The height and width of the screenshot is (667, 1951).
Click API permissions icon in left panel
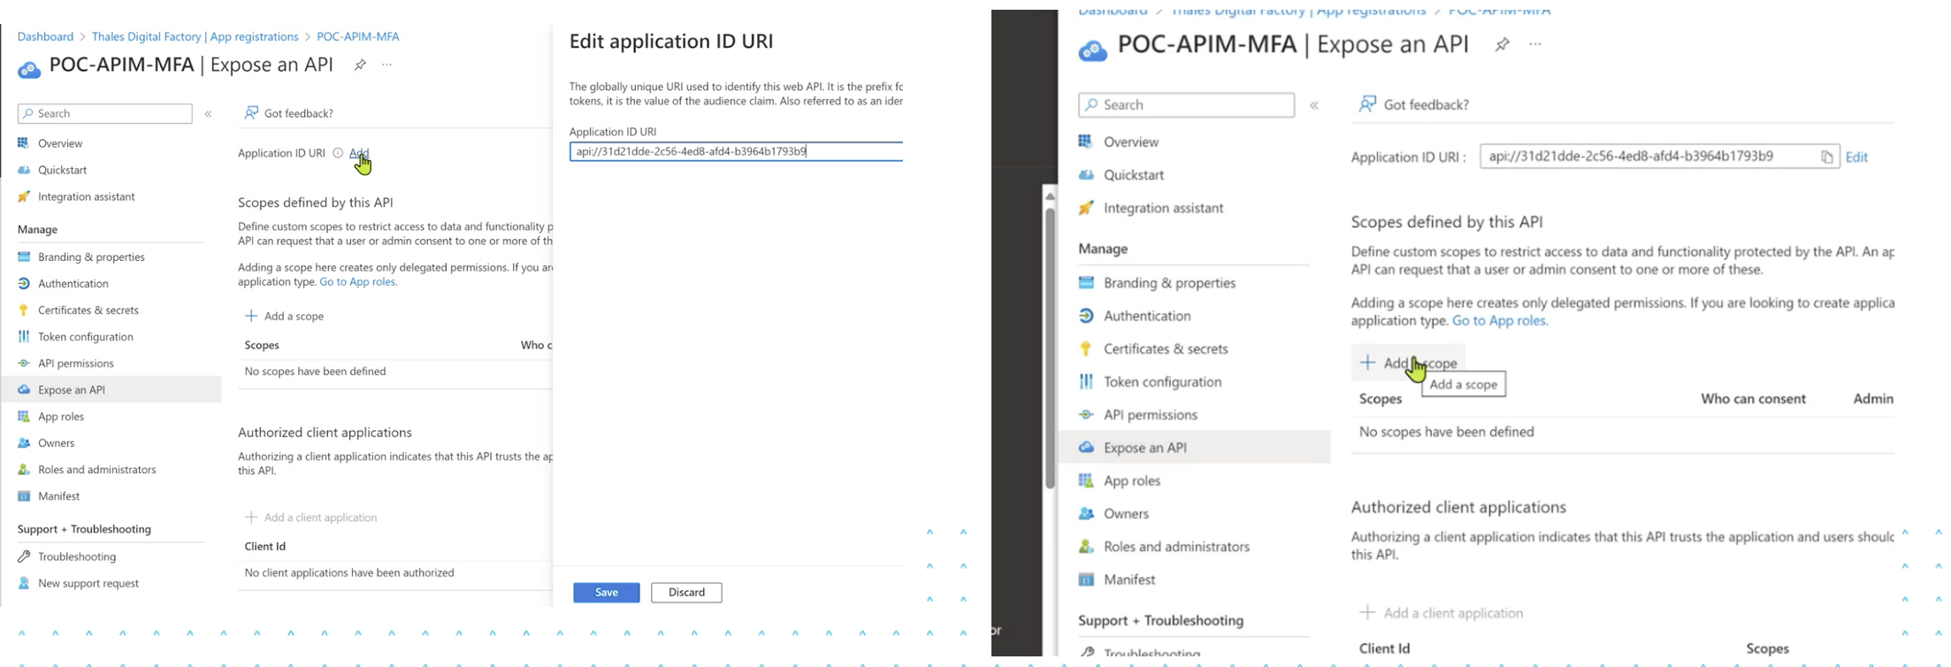click(24, 363)
